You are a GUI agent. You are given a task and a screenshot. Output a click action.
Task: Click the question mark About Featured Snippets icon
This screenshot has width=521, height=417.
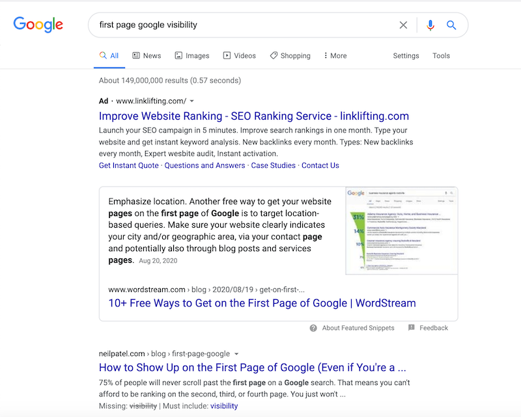(314, 328)
